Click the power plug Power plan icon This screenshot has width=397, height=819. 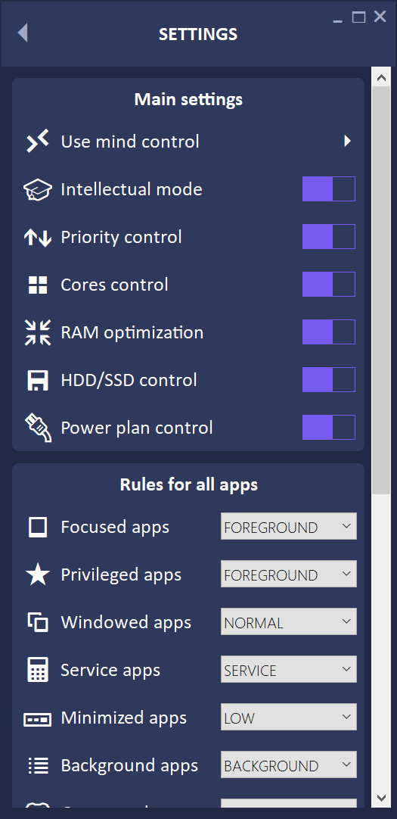click(38, 428)
